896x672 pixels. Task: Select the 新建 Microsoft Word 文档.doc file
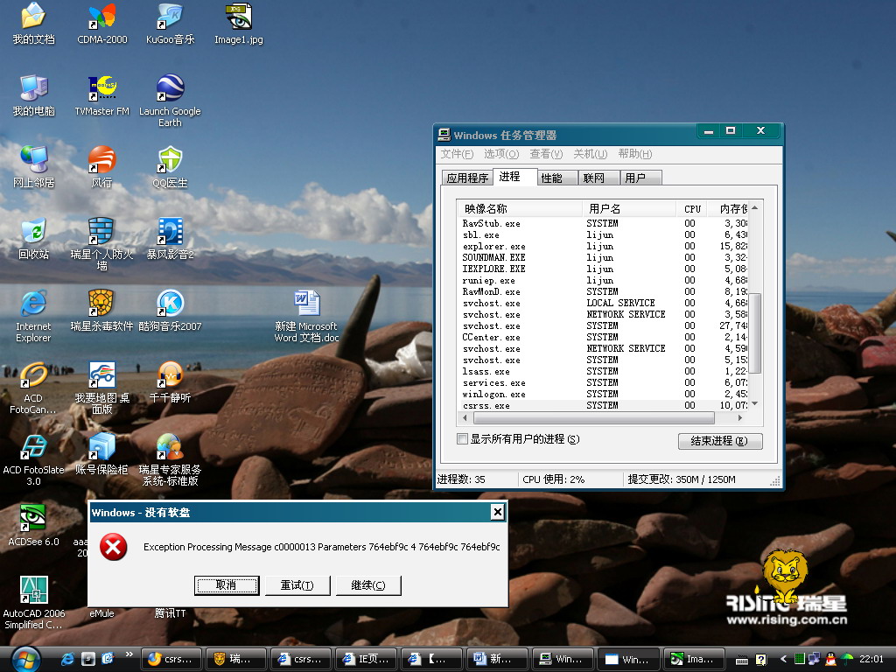click(306, 304)
